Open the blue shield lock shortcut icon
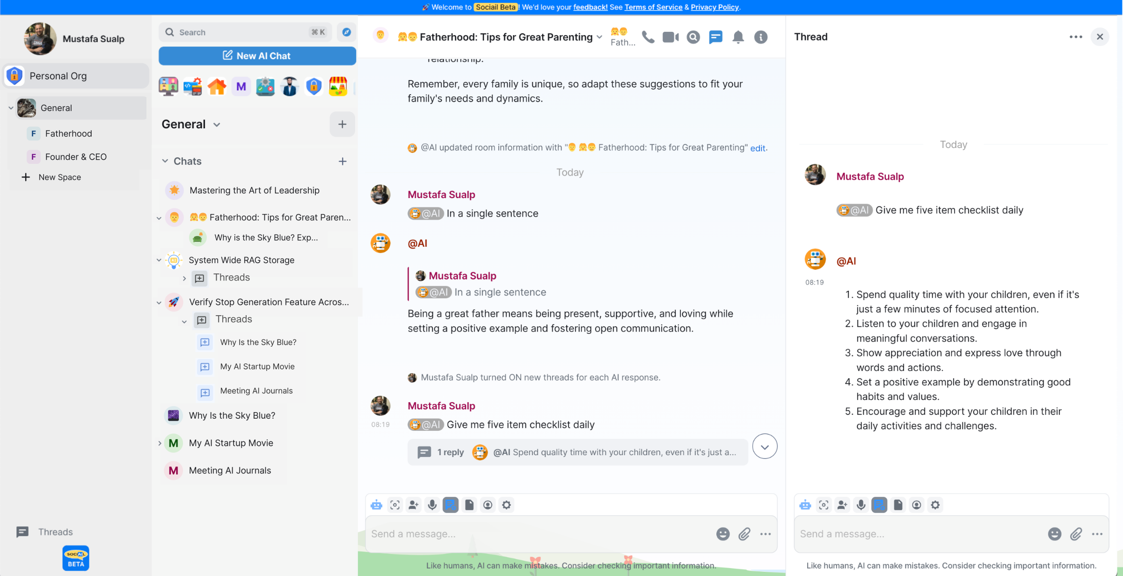 pos(314,86)
